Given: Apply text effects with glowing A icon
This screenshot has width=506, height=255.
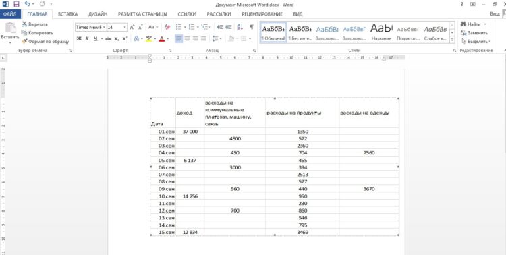Looking at the screenshot, I should click(136, 38).
